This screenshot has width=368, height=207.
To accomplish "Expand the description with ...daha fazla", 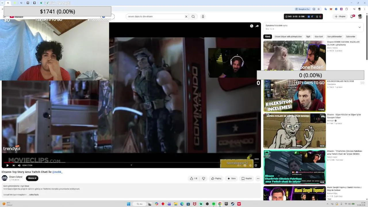I will tap(33, 195).
